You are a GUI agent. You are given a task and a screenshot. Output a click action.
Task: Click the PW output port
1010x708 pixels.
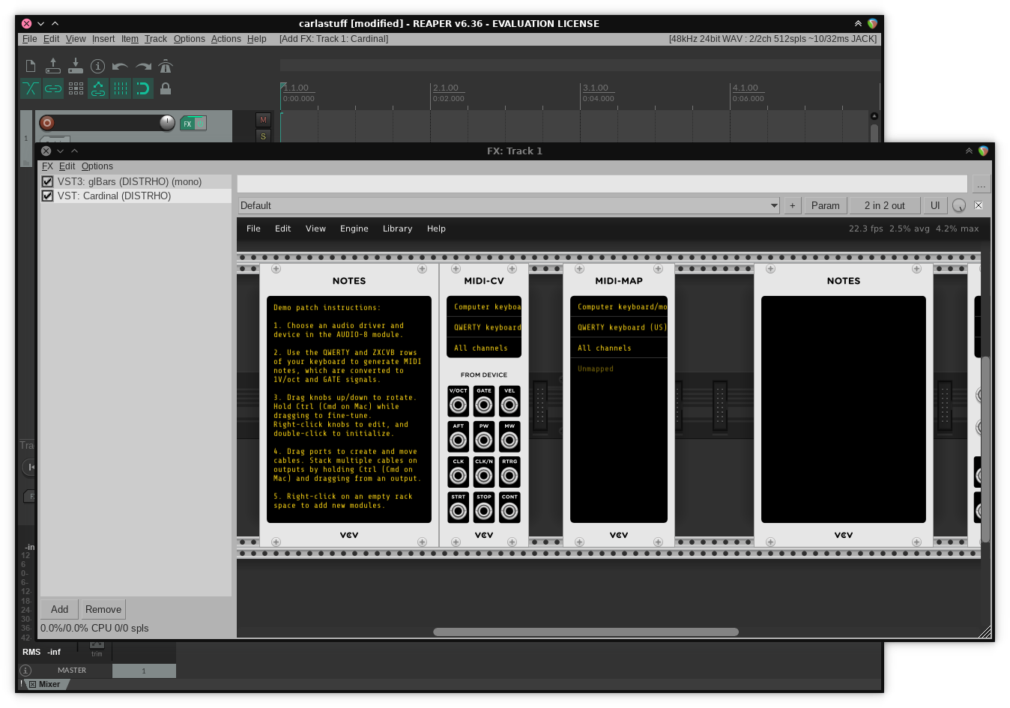pyautogui.click(x=484, y=440)
